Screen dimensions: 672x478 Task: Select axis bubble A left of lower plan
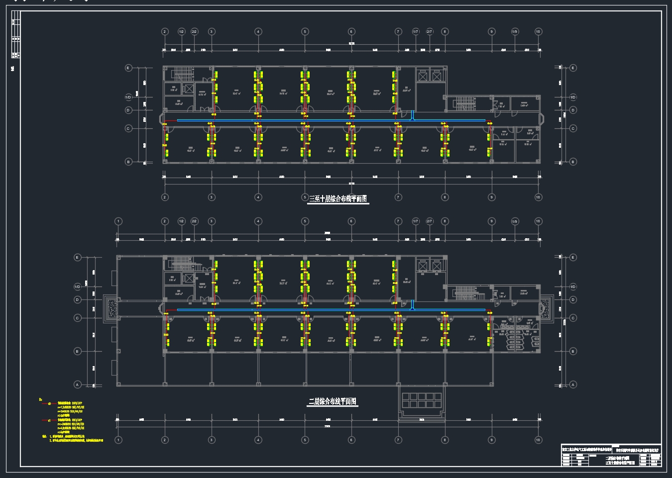coord(77,384)
